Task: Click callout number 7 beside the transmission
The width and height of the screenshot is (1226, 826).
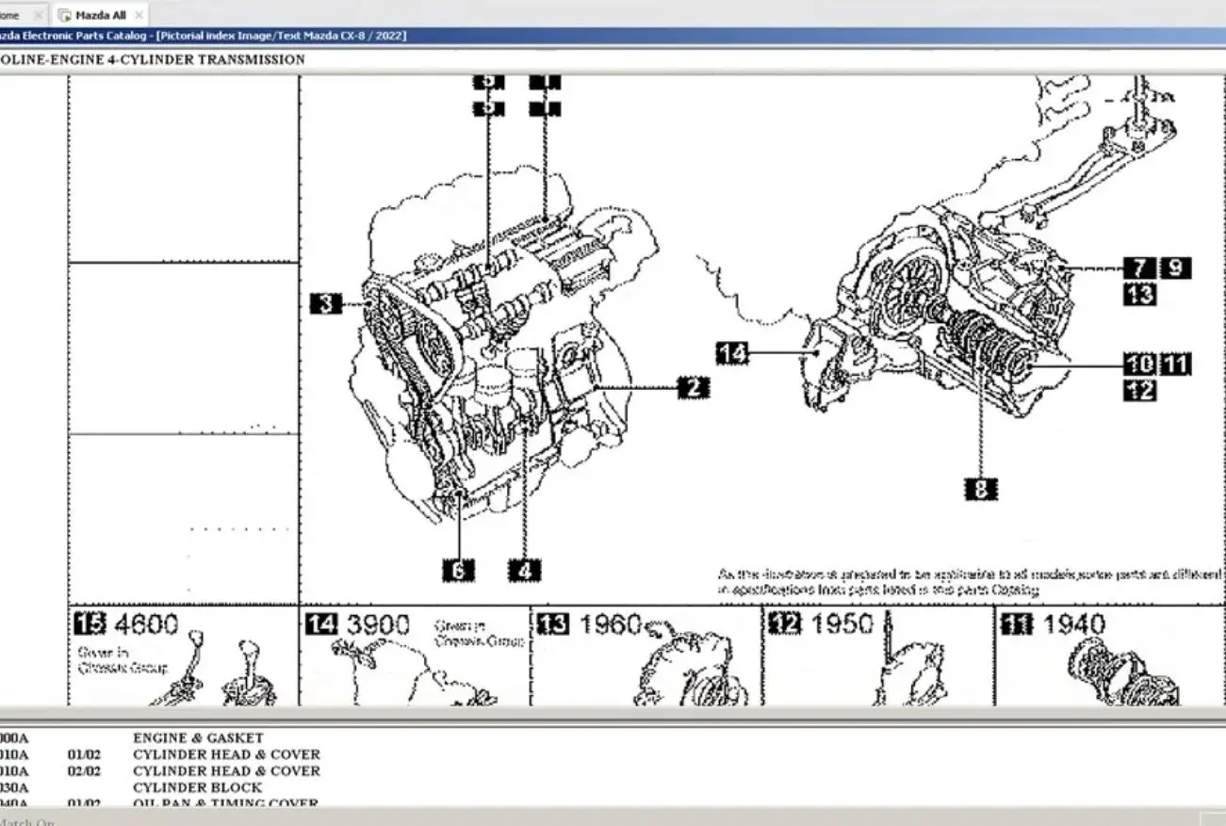Action: pyautogui.click(x=1139, y=268)
